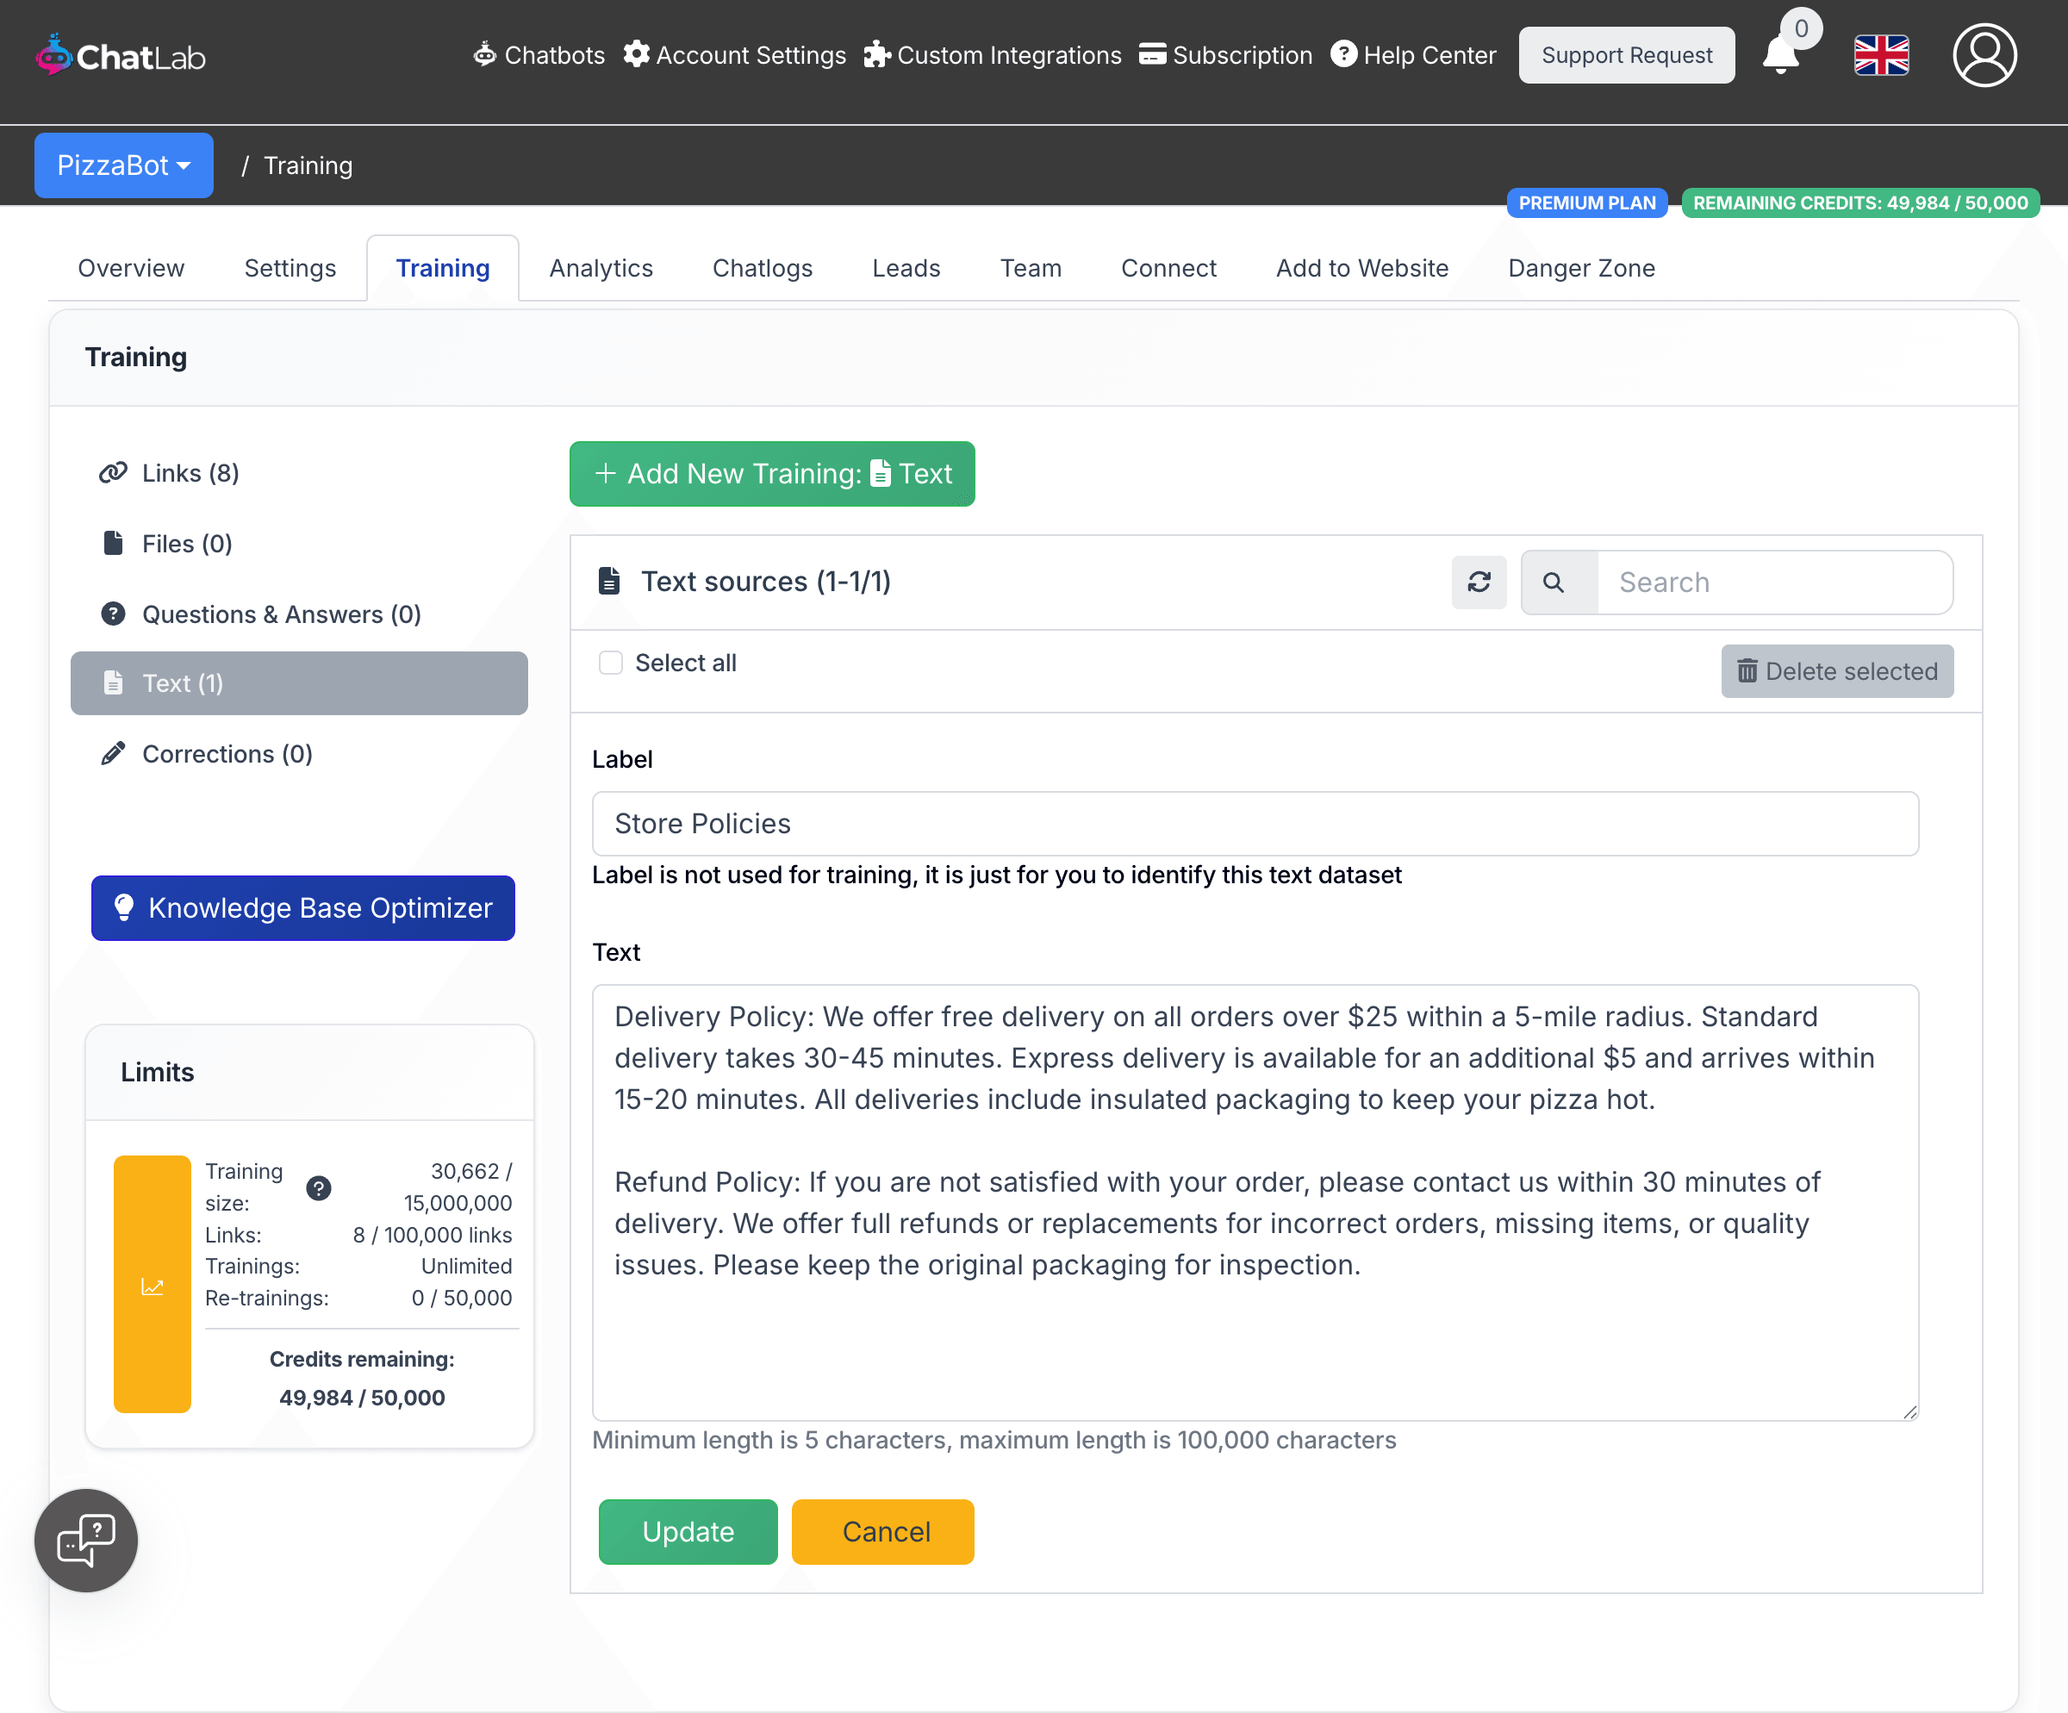Open the Analytics tab

(601, 268)
